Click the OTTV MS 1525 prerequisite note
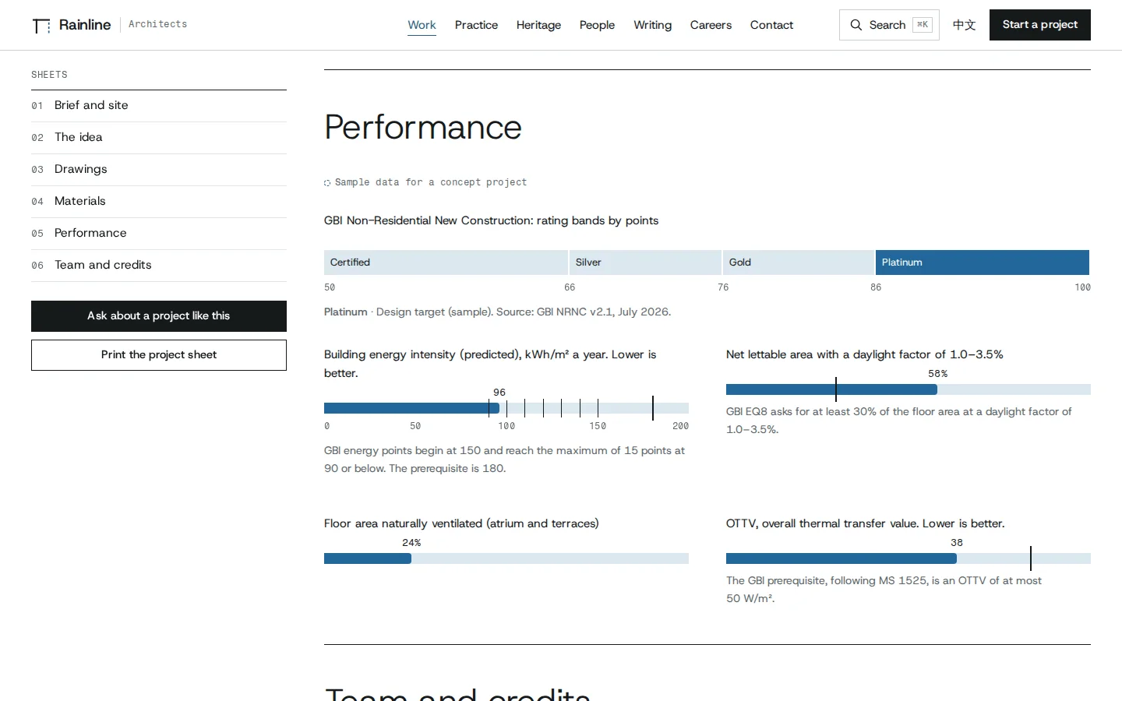Viewport: 1122px width, 701px height. point(884,590)
